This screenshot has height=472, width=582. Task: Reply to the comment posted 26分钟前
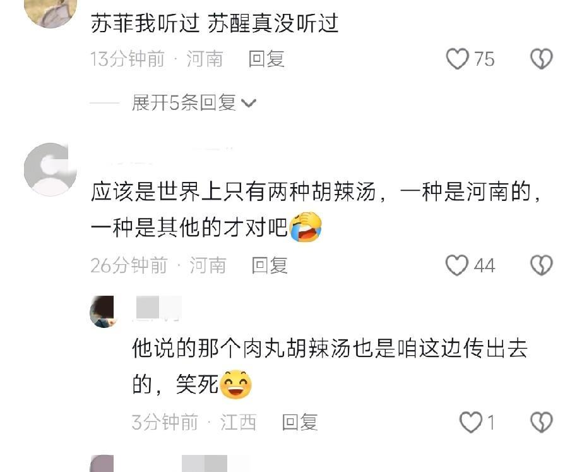pyautogui.click(x=270, y=265)
